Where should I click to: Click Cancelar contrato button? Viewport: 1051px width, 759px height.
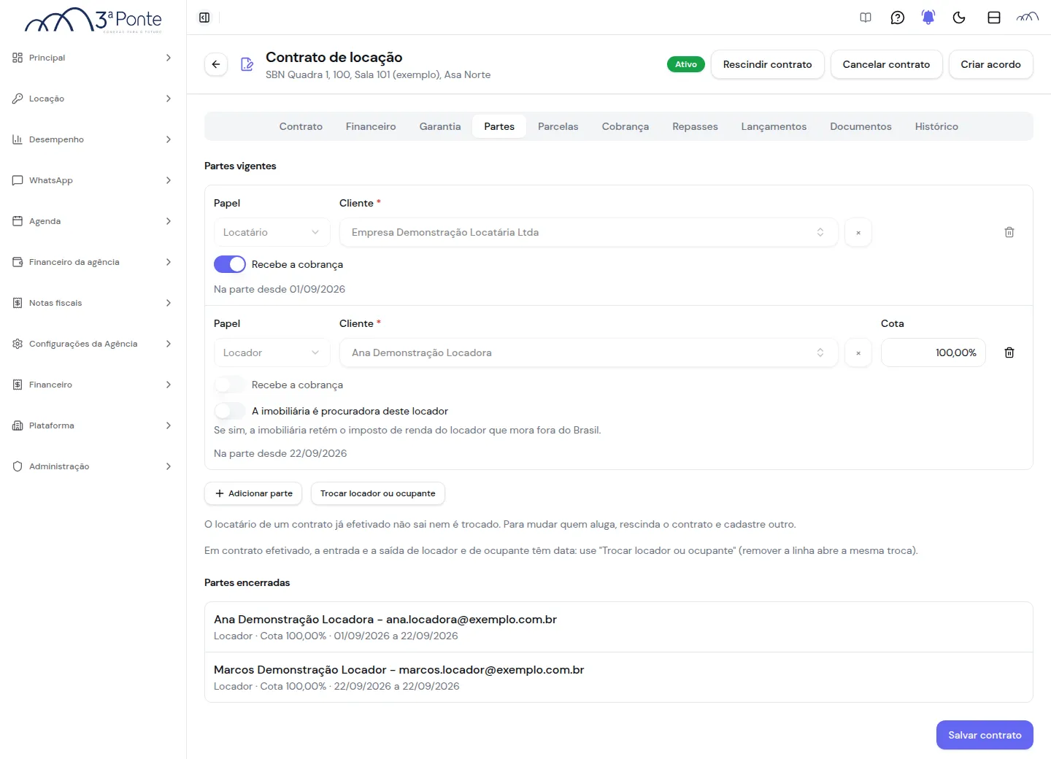click(x=887, y=64)
